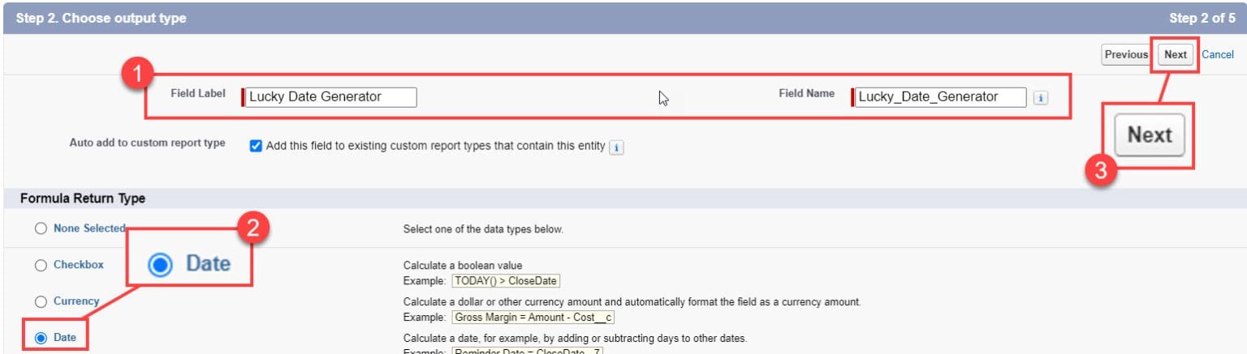Click into the Field Name input
1247x354 pixels.
939,97
